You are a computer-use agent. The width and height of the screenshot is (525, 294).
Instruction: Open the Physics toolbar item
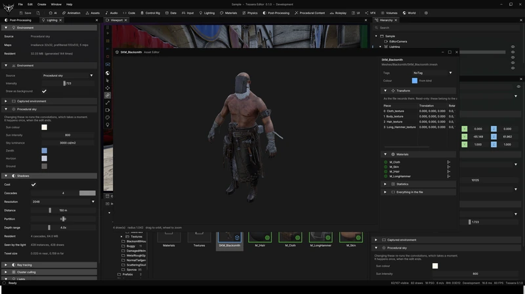coord(250,13)
